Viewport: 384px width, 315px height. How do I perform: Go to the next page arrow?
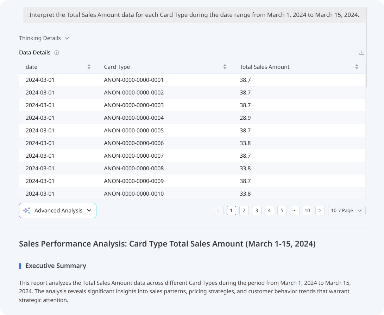point(320,210)
